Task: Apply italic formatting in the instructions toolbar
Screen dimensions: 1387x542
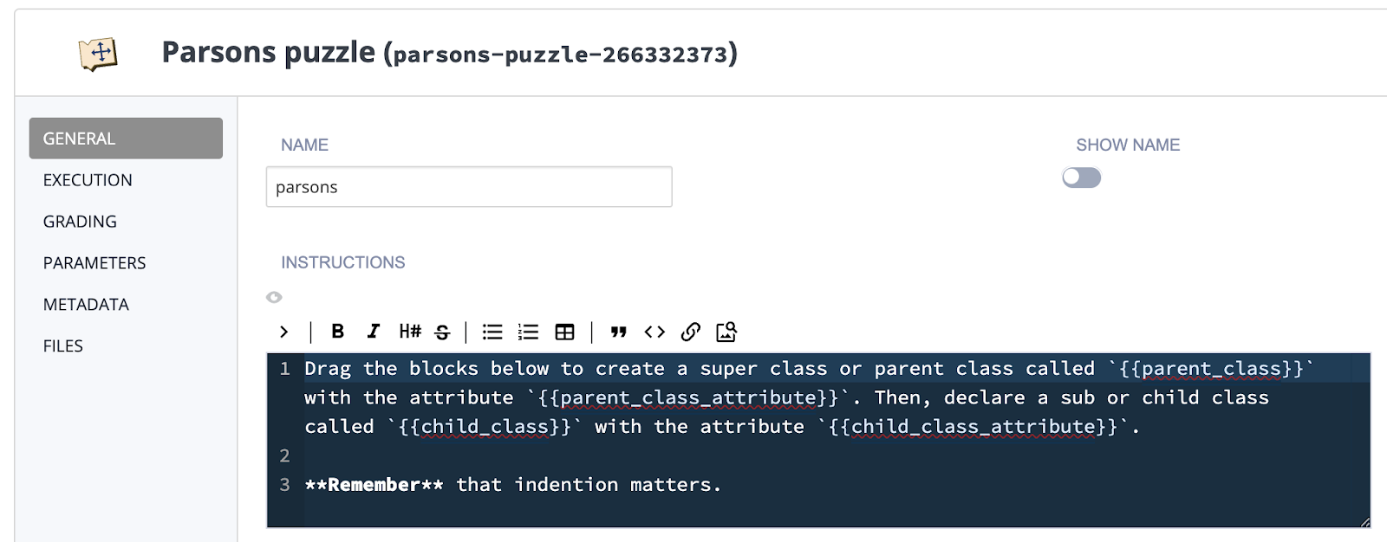Action: click(x=373, y=332)
